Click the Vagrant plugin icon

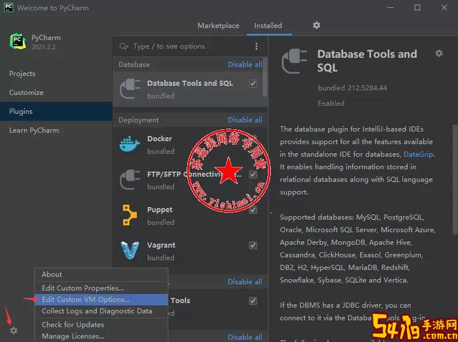[130, 250]
